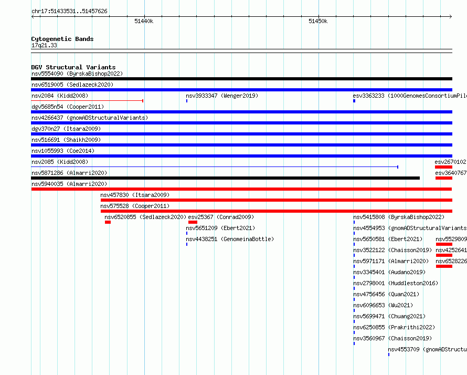Click the nsv2798001 (Huddleston2016) label
Viewport: 467px width, 375px height.
[396, 283]
